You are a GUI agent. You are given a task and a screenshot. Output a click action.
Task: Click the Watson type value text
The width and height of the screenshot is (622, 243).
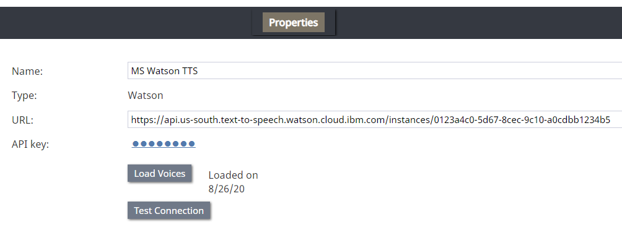(145, 95)
